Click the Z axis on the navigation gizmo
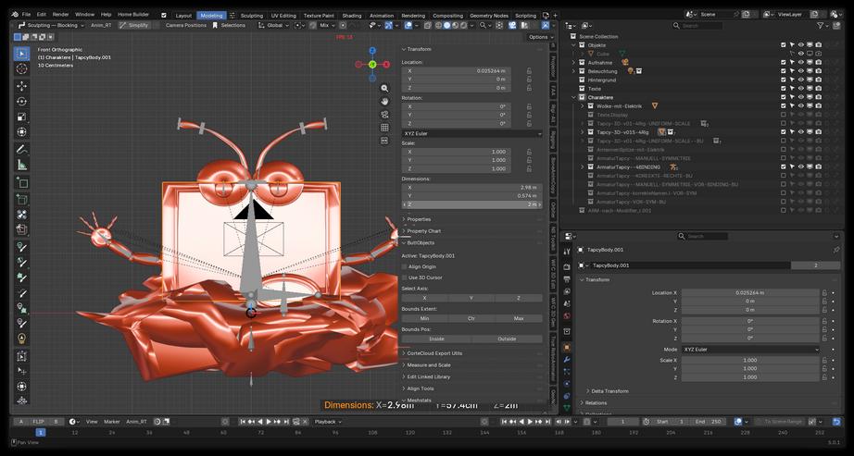Screen dimensions: 854x456 (x=372, y=51)
